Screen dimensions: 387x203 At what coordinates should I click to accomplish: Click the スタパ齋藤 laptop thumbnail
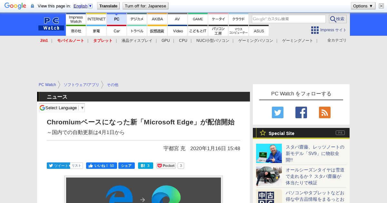pyautogui.click(x=269, y=153)
